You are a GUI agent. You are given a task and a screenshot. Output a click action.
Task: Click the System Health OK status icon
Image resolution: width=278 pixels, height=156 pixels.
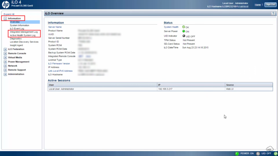(x=184, y=27)
